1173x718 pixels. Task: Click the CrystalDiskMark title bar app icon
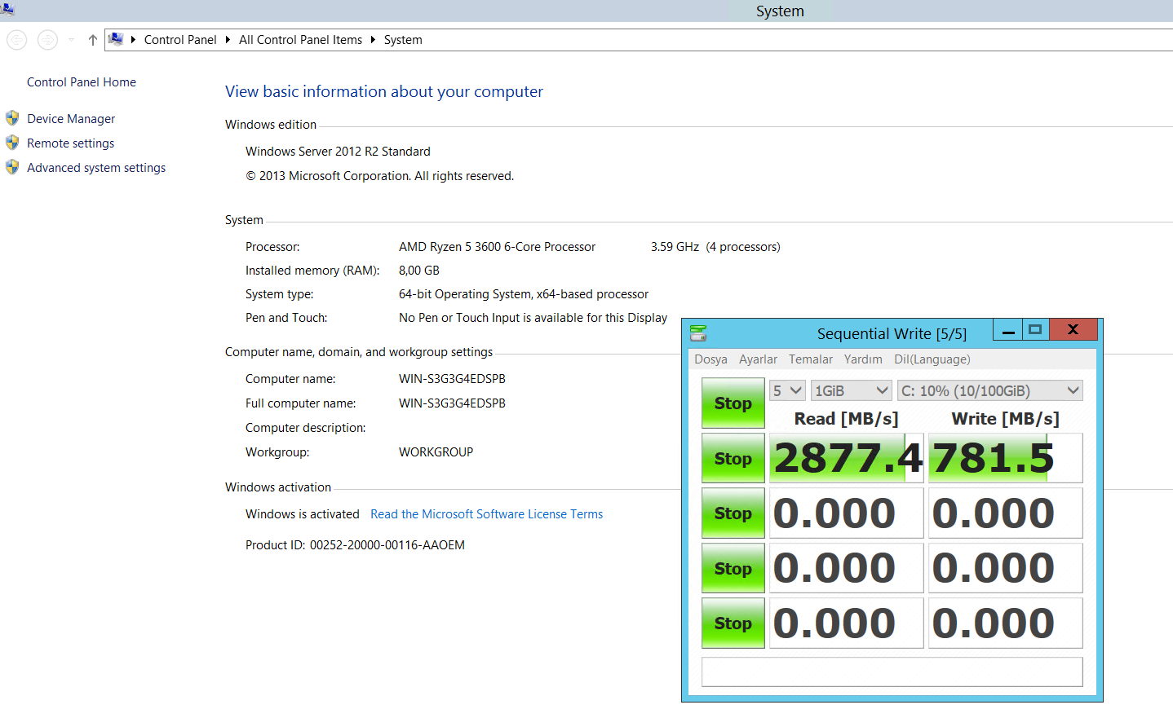pyautogui.click(x=698, y=333)
